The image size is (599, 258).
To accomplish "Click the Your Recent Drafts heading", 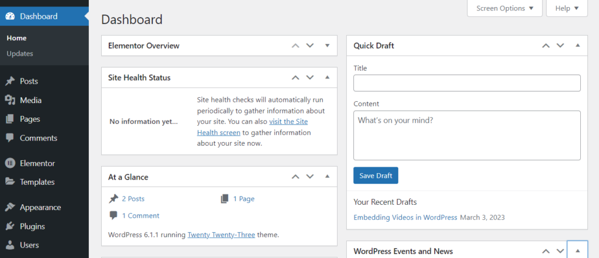I will [385, 202].
